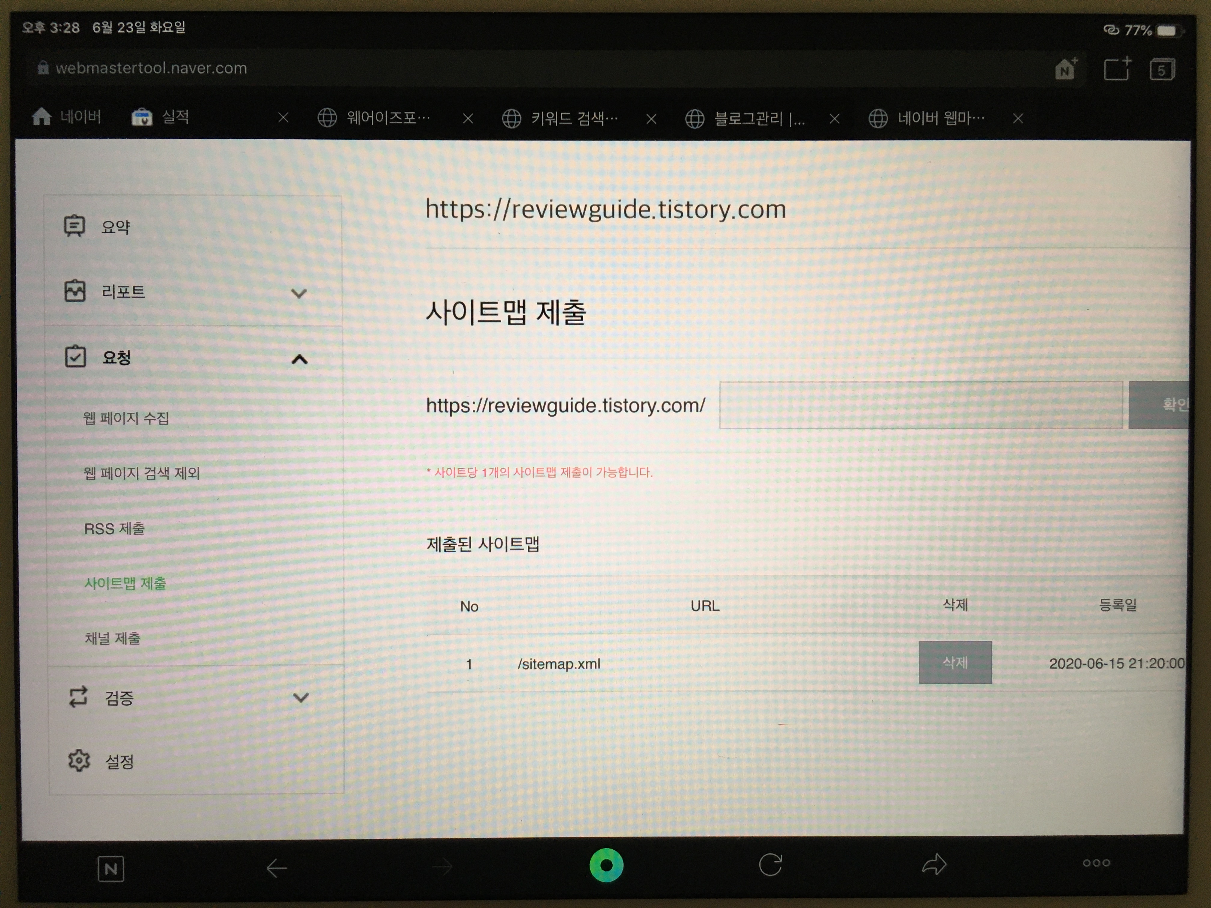Switch to the 블로그관리 browser tab
1211x908 pixels.
click(x=758, y=118)
